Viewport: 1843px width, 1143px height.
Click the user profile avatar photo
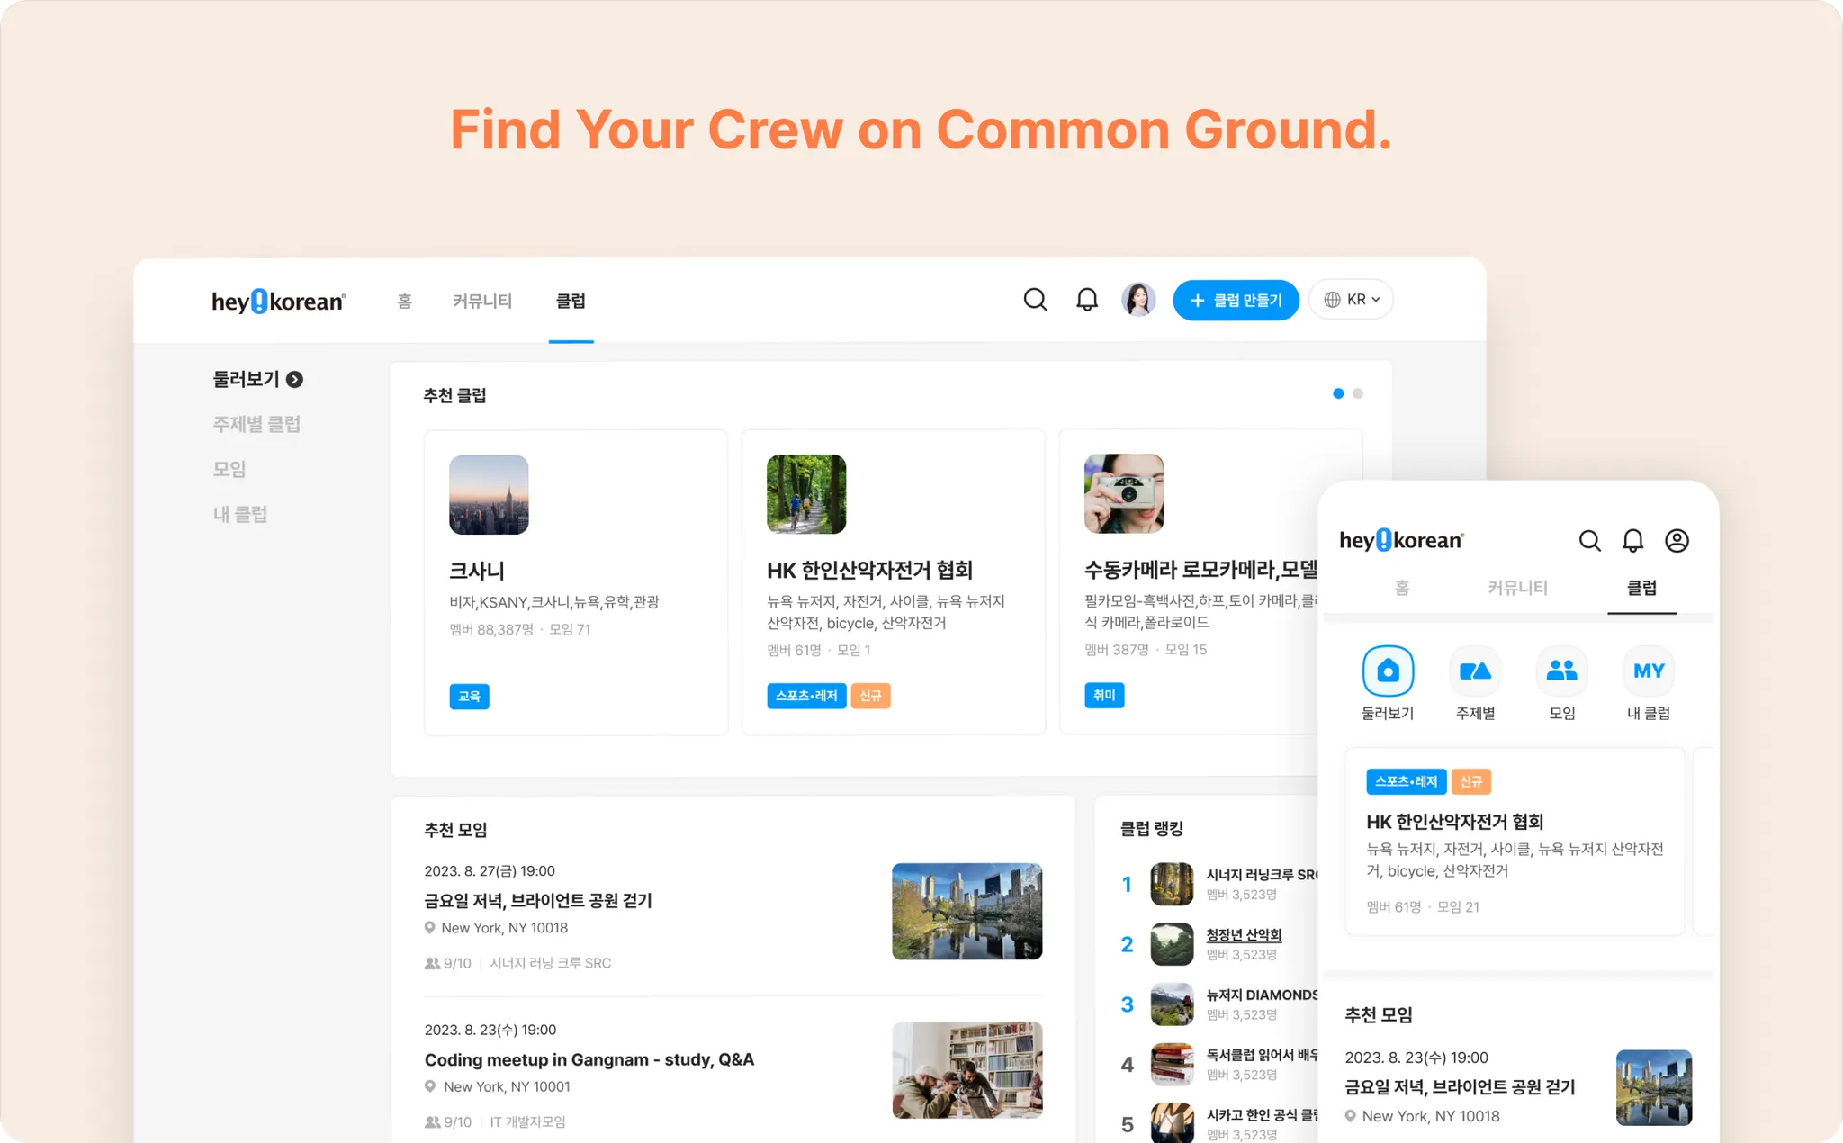[x=1138, y=300]
